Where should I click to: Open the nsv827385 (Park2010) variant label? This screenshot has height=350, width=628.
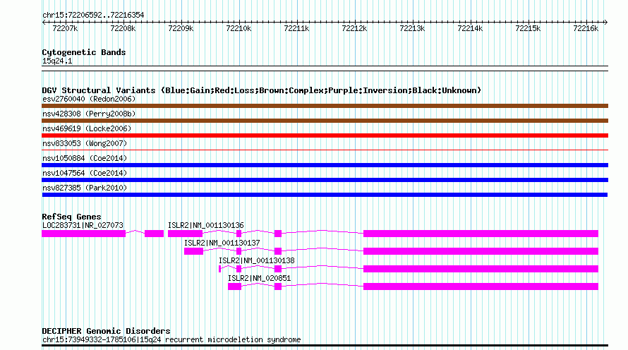[85, 188]
